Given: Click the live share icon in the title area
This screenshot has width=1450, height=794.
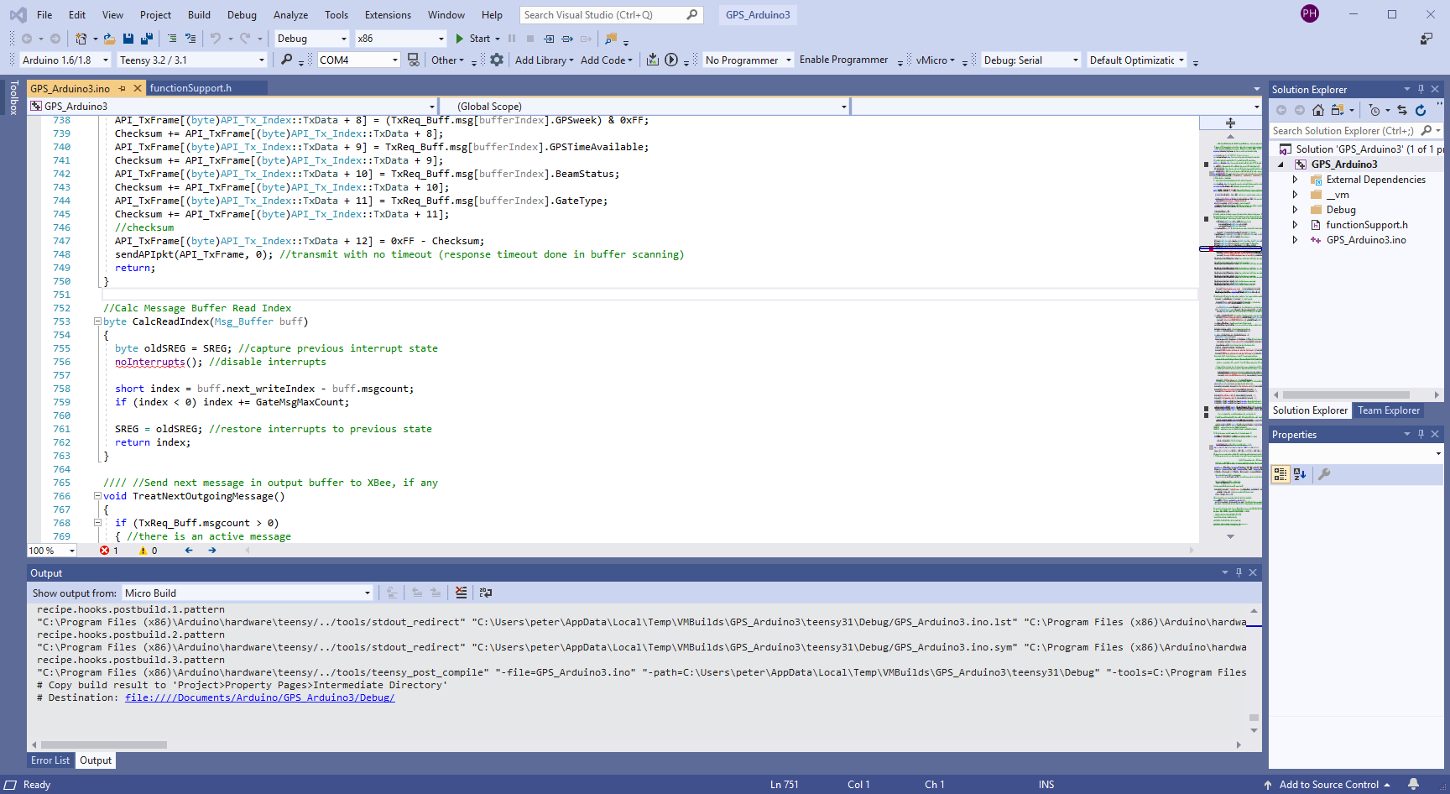Looking at the screenshot, I should [1426, 39].
